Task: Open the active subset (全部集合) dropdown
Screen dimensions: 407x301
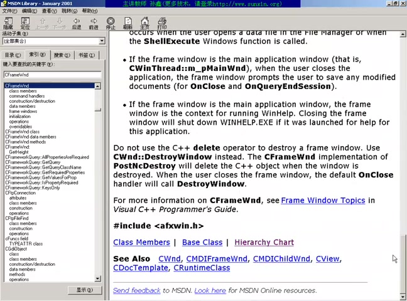Action: click(x=102, y=41)
